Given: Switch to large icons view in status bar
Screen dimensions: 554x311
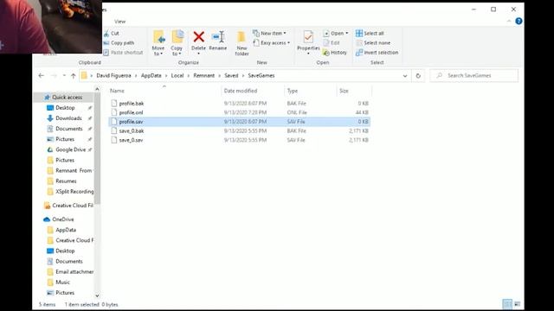Looking at the screenshot, I should coord(518,303).
